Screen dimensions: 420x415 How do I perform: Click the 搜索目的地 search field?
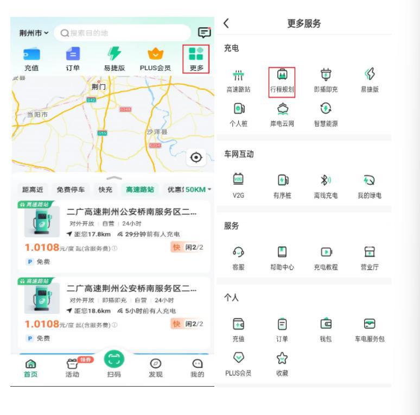(125, 33)
